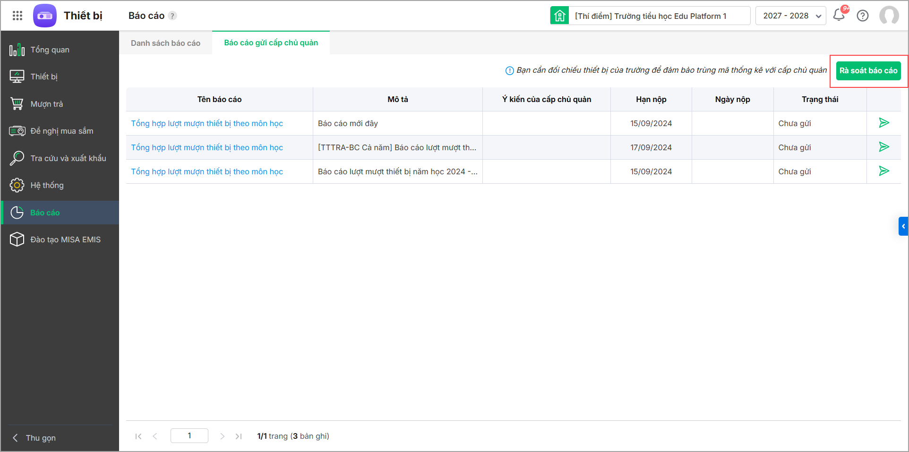Screen dimensions: 909x452
Task: Go to last page of results
Action: (x=239, y=436)
